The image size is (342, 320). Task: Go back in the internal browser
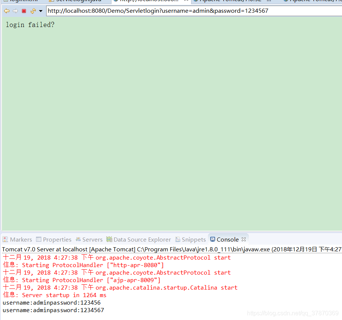(x=7, y=11)
